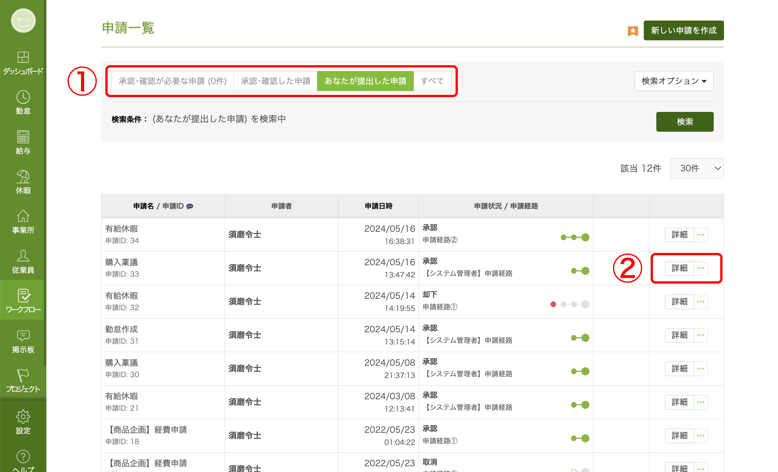Click 勤怠作成 application name

pos(121,329)
